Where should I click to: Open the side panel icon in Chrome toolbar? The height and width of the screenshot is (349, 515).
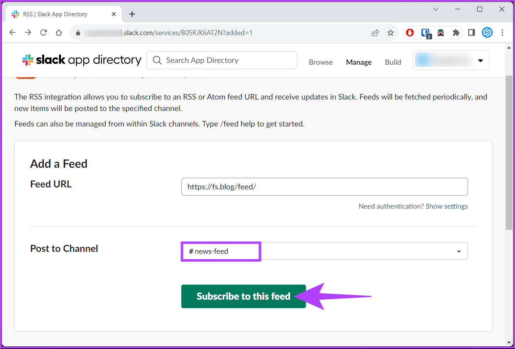pos(471,32)
